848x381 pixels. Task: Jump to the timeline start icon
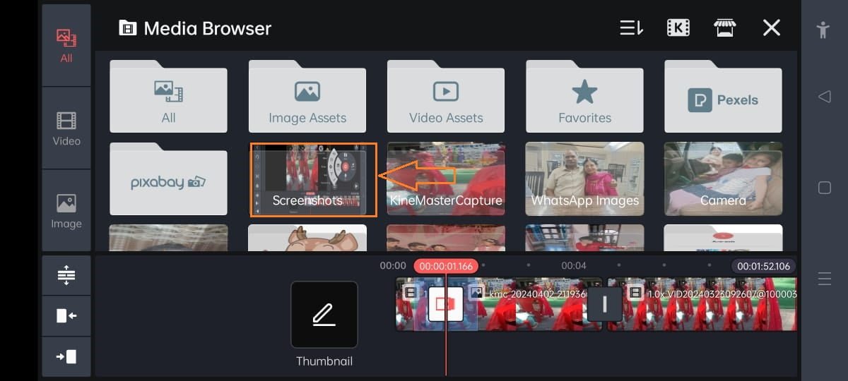(66, 315)
